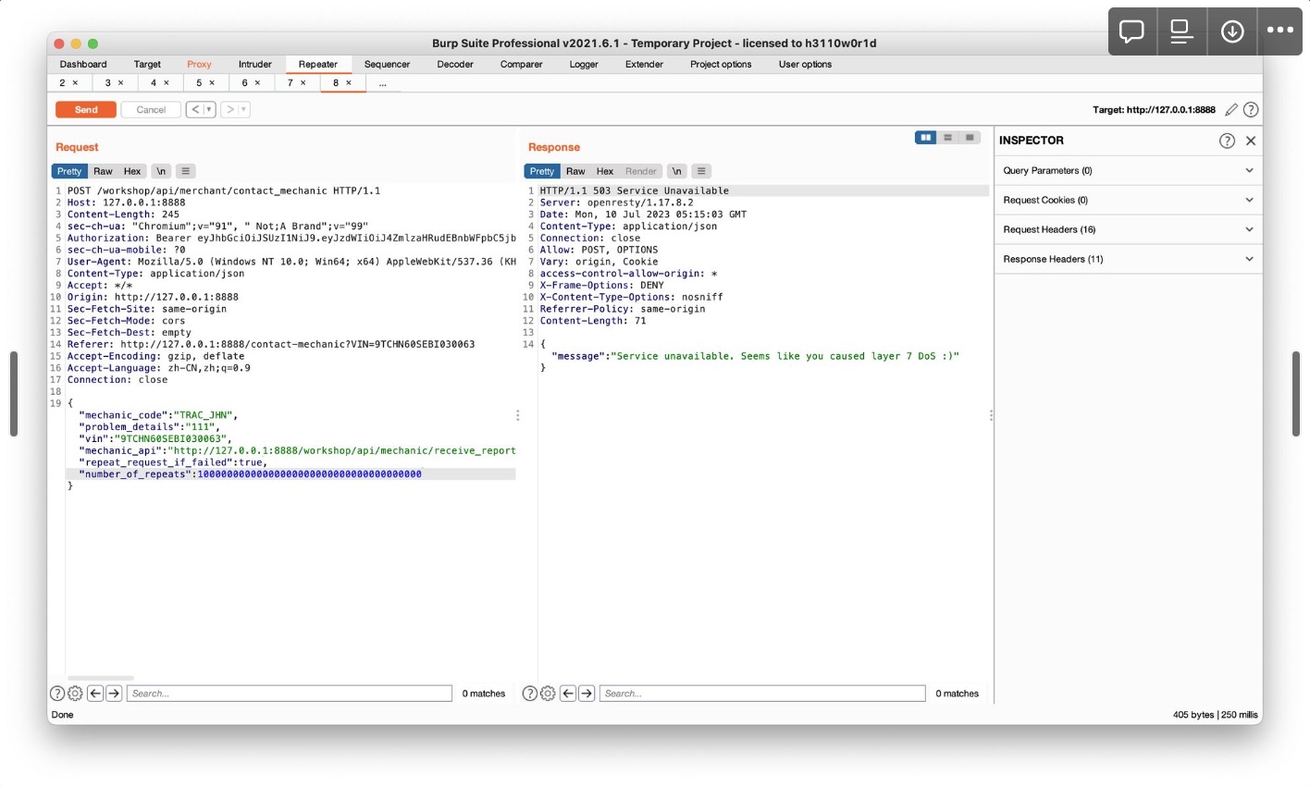Go back to the previous request in history
This screenshot has width=1310, height=786.
click(x=194, y=110)
